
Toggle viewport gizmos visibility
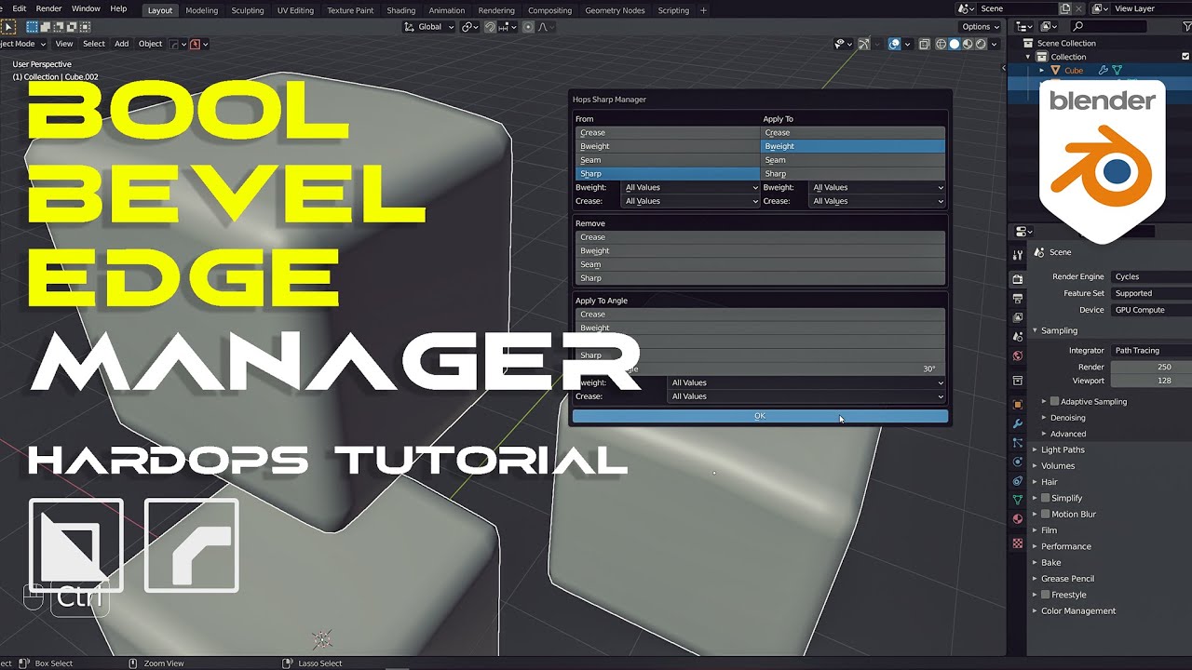pyautogui.click(x=863, y=44)
